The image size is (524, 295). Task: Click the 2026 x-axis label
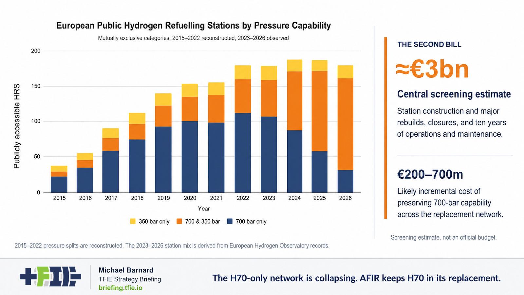[x=345, y=198]
